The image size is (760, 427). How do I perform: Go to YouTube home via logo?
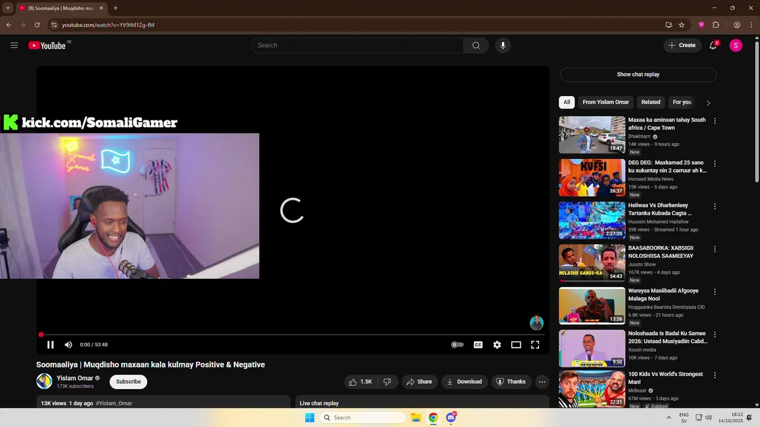click(x=47, y=46)
